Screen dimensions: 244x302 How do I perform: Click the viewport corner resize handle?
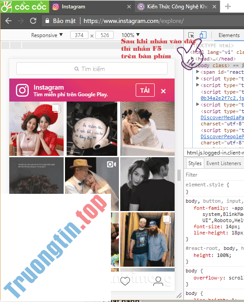(179, 295)
